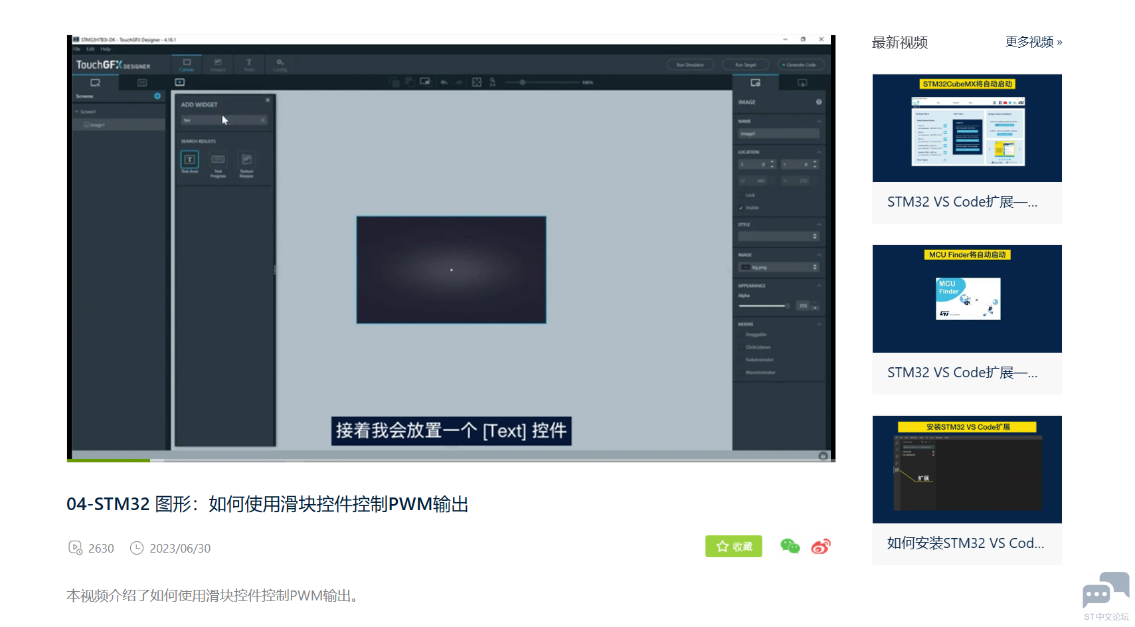This screenshot has width=1135, height=627.
Task: Click the Generate Code button
Action: point(801,65)
